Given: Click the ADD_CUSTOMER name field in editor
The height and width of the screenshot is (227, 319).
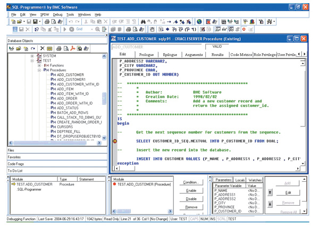Looking at the screenshot, I should pos(158,47).
